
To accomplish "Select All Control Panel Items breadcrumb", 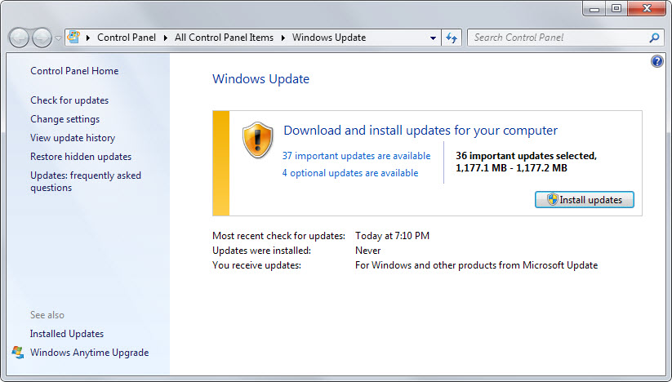I will coord(224,38).
